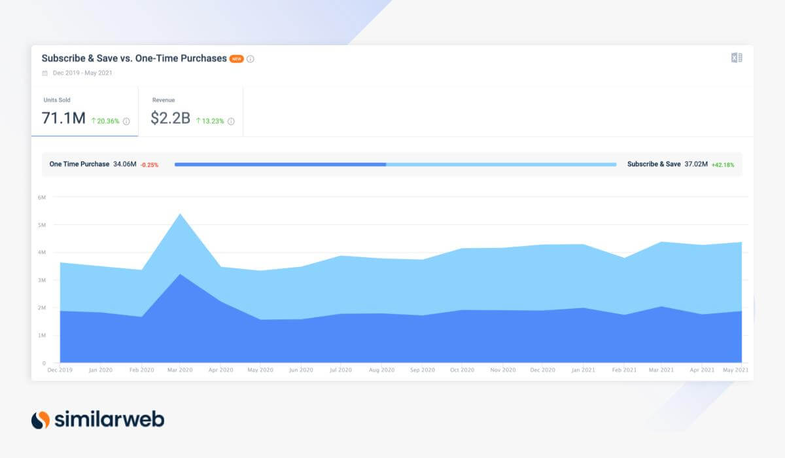Click the Similarweb logo icon
Viewport: 785px width, 458px height.
[x=41, y=420]
